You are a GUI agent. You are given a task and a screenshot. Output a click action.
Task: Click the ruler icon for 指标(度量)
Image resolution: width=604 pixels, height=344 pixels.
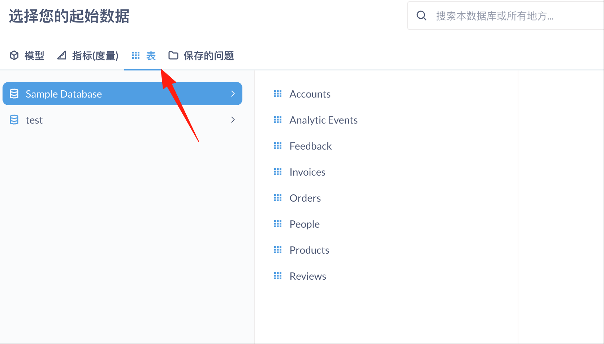pyautogui.click(x=62, y=56)
